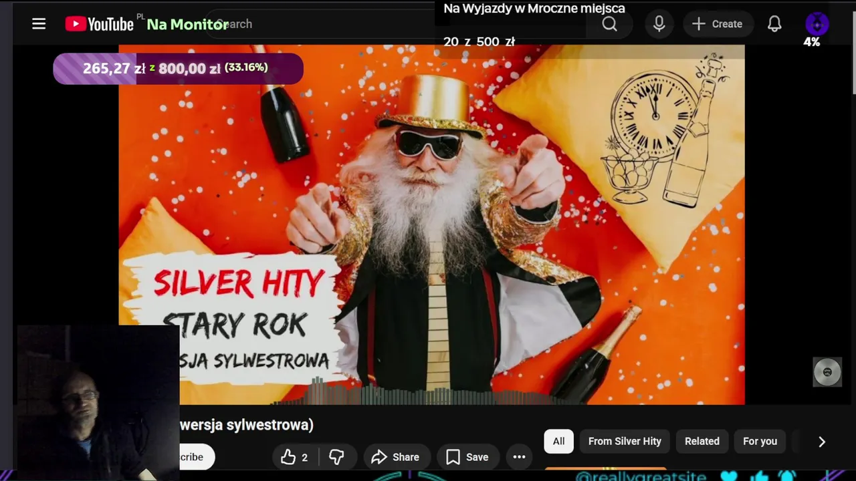Viewport: 856px width, 481px height.
Task: Open the Create button
Action: (x=718, y=24)
